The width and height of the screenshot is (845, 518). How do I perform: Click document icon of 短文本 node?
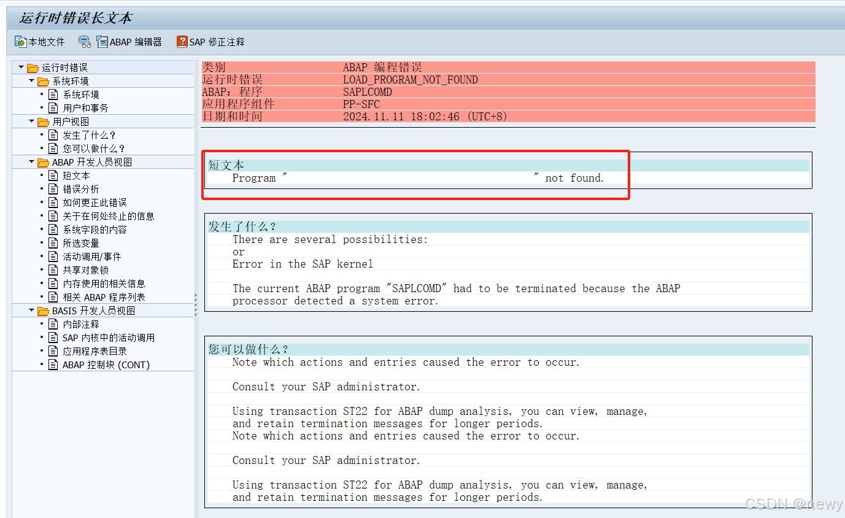coord(53,176)
